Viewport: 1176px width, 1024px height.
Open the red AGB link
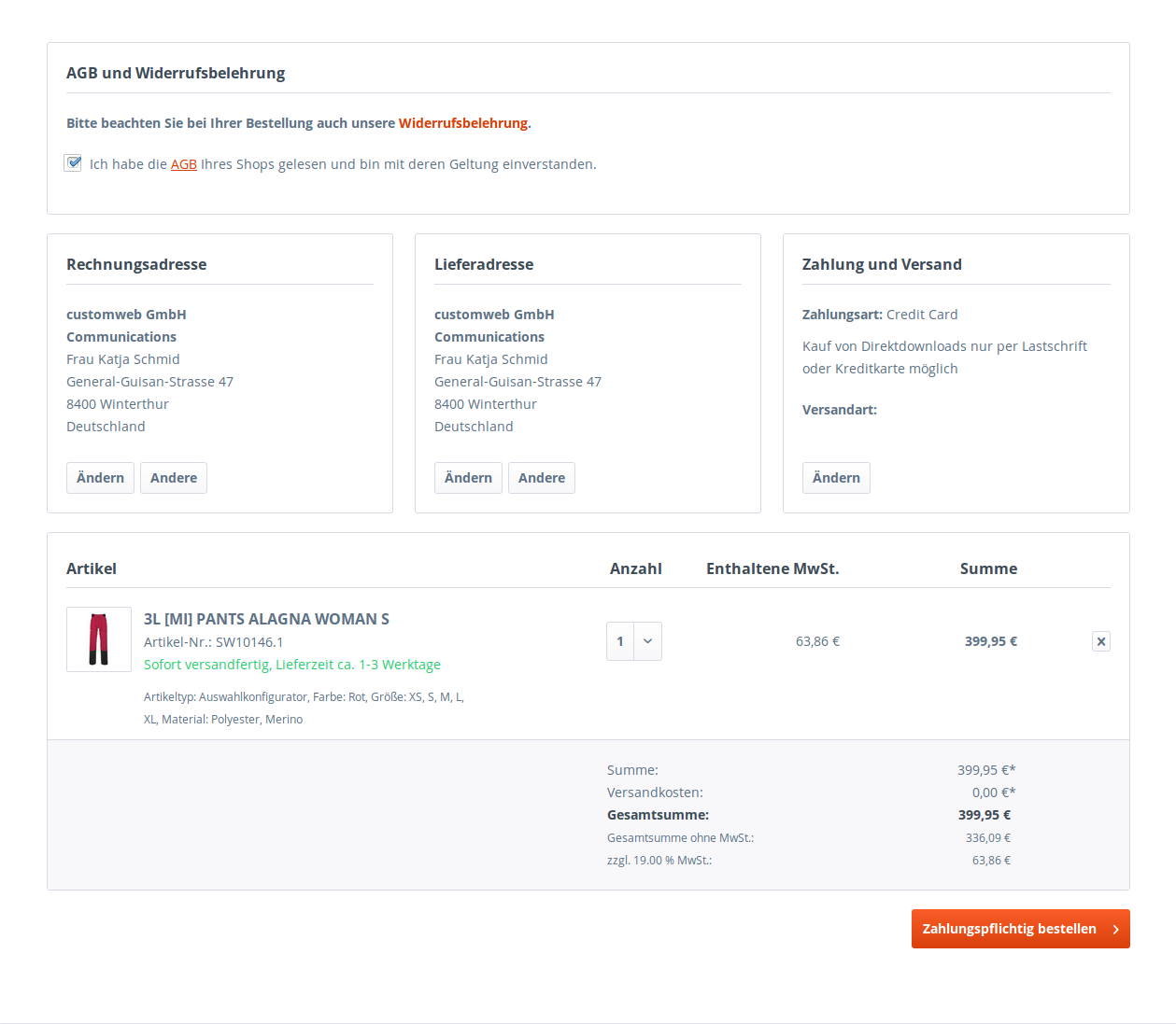click(183, 164)
